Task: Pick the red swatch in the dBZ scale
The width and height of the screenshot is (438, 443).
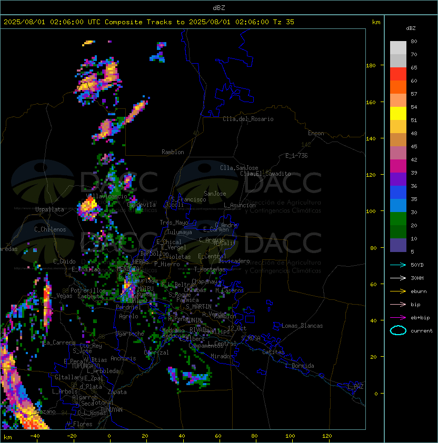Action: 398,74
